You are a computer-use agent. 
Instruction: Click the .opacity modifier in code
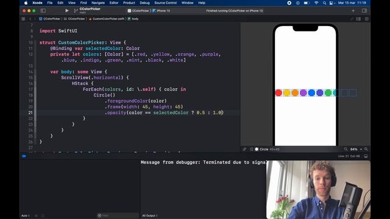[115, 113]
